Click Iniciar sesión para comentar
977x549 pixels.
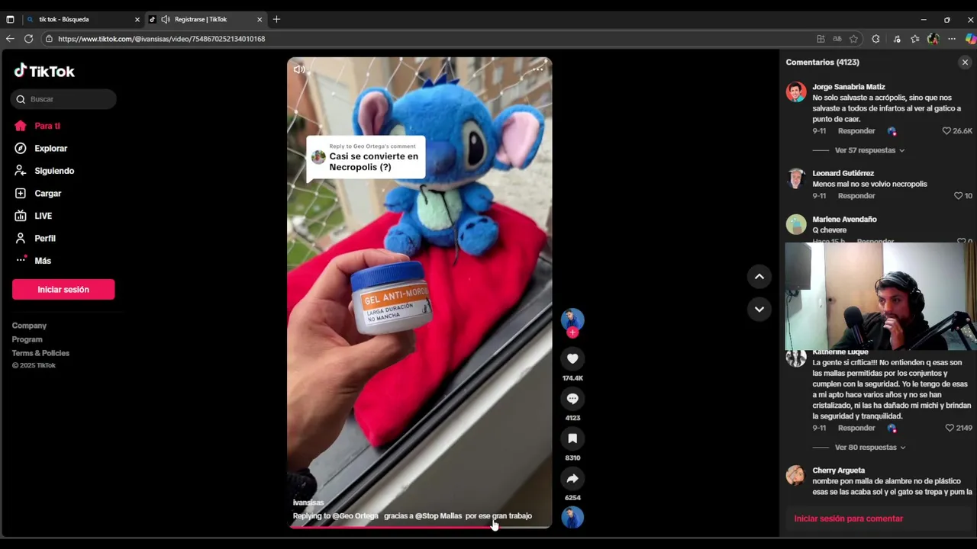coord(848,518)
